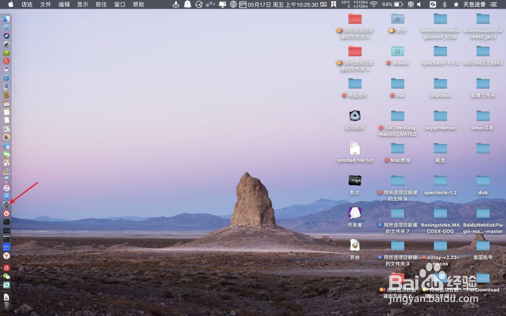Open the green Android app in Dock
The height and width of the screenshot is (316, 506).
[x=7, y=53]
